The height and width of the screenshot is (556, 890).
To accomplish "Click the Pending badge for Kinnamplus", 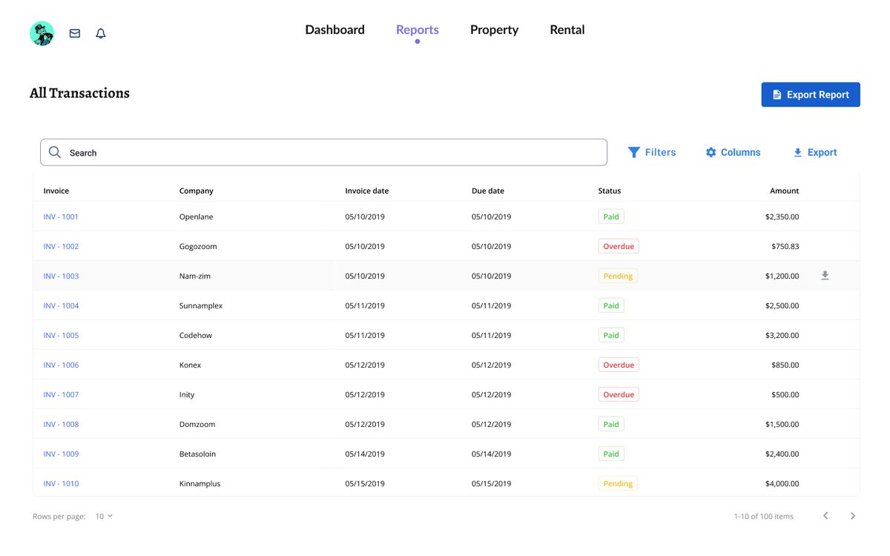I will (618, 483).
